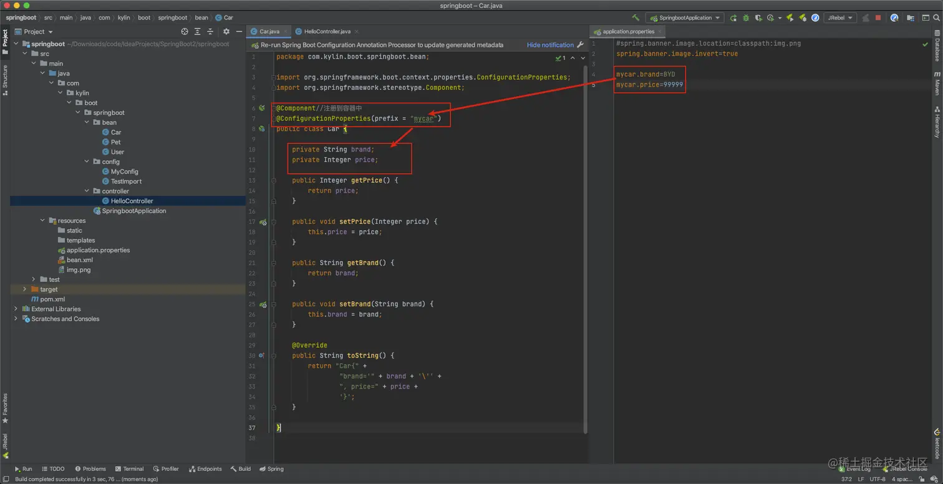Open the Build tool window

241,469
